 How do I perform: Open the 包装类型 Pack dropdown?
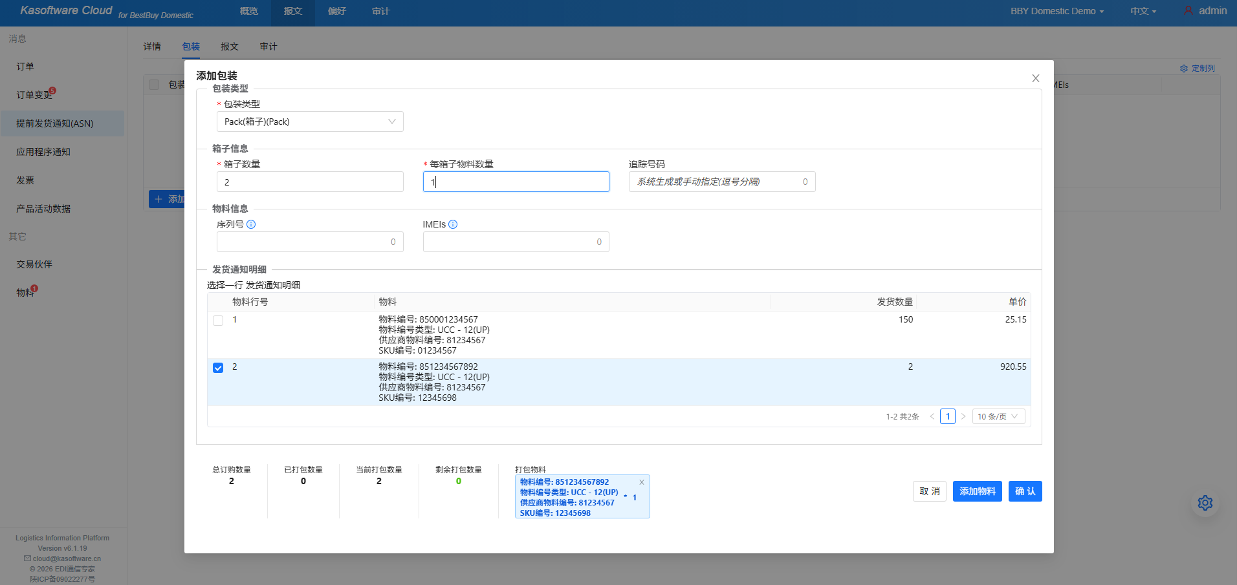tap(309, 122)
